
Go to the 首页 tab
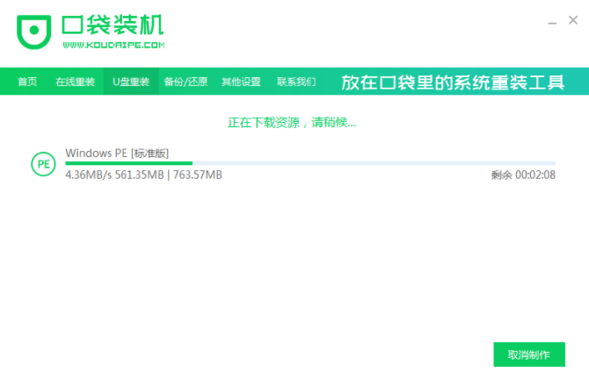pyautogui.click(x=27, y=82)
